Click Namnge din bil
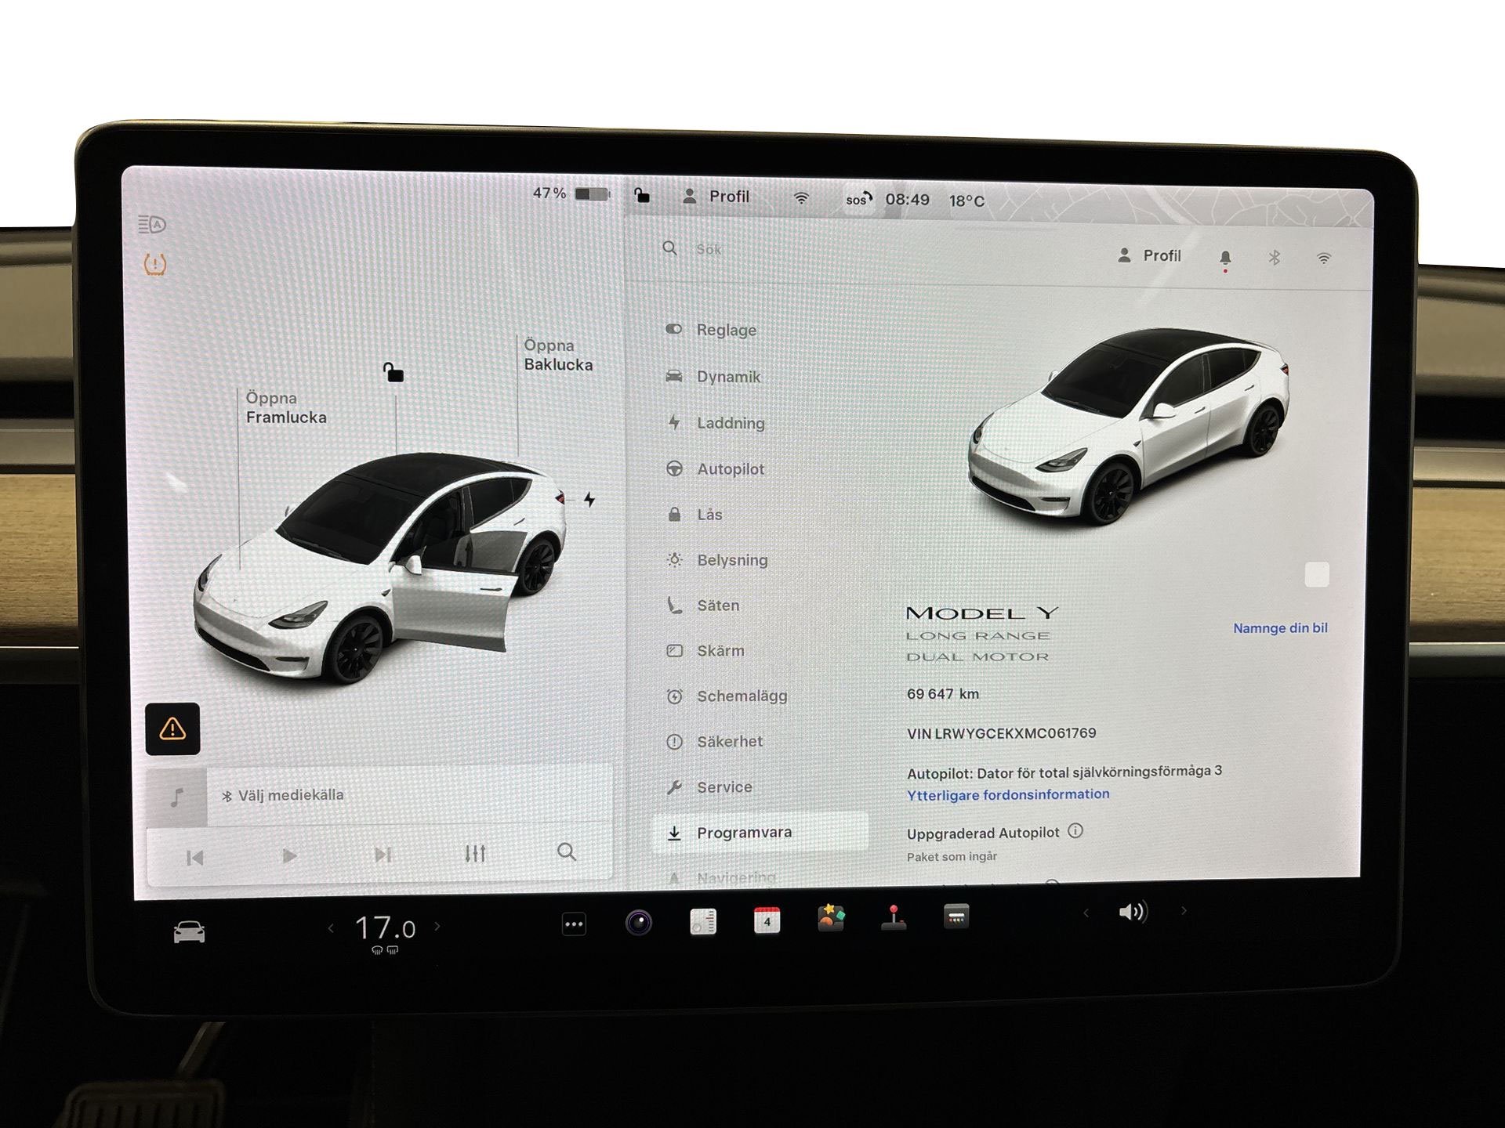The width and height of the screenshot is (1505, 1128). tap(1281, 627)
